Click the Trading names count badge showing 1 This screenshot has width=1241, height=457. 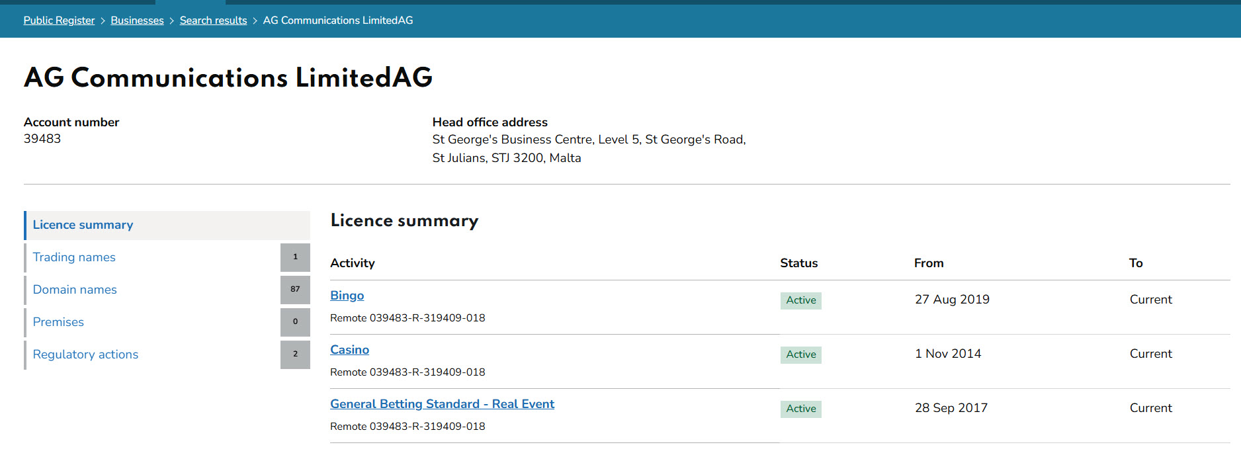click(x=295, y=257)
